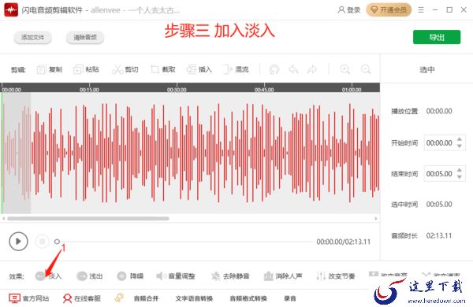473x307 pixels.
Task: Click the 01:00.00 timeline marker
Action: 352,90
